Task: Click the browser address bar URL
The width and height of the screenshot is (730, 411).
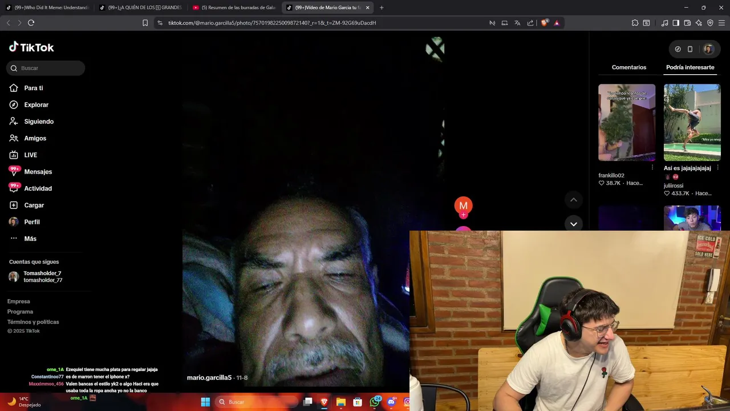Action: click(272, 23)
